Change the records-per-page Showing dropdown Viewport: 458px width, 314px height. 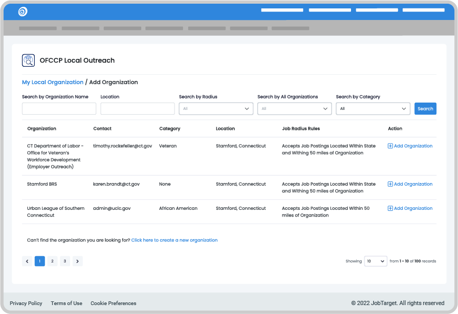click(x=375, y=261)
